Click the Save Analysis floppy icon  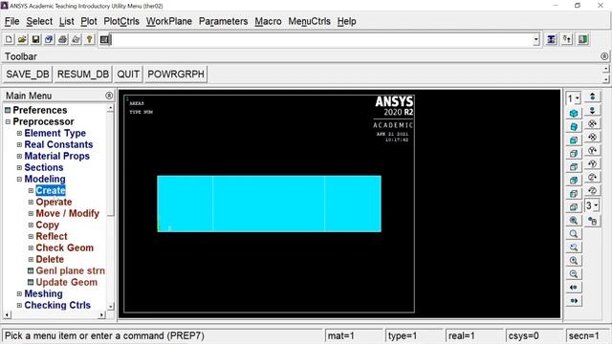pyautogui.click(x=35, y=39)
